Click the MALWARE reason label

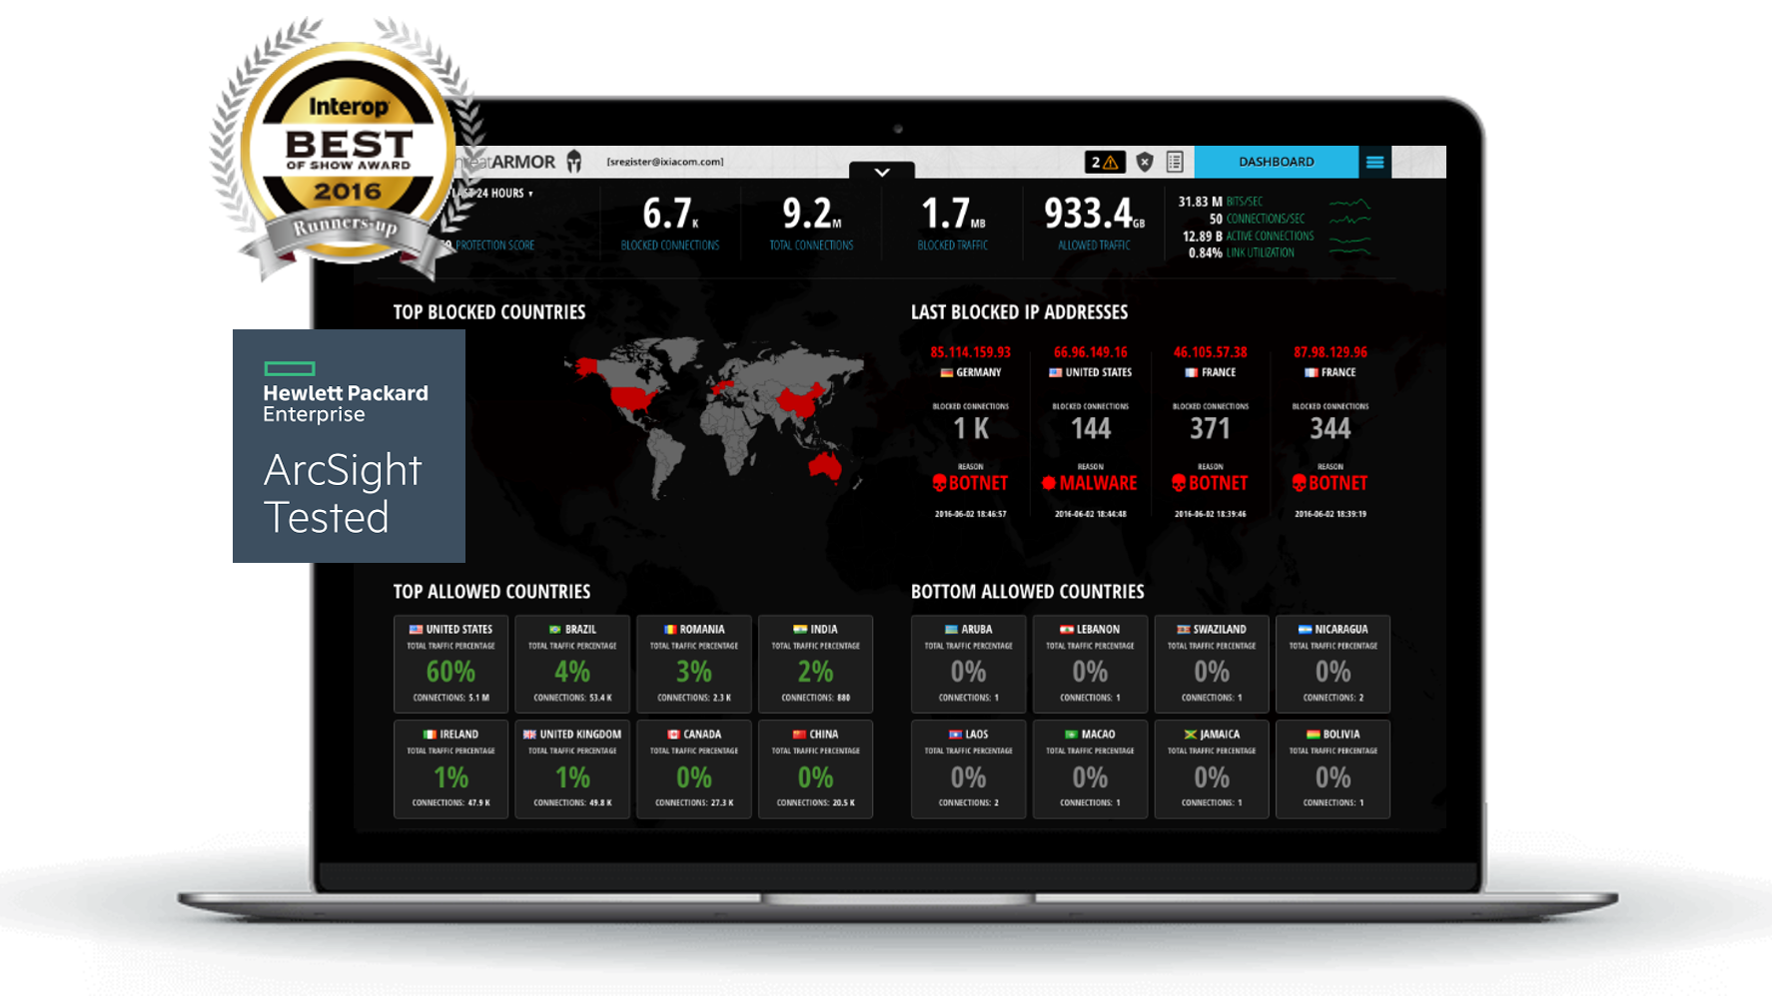tap(1090, 483)
